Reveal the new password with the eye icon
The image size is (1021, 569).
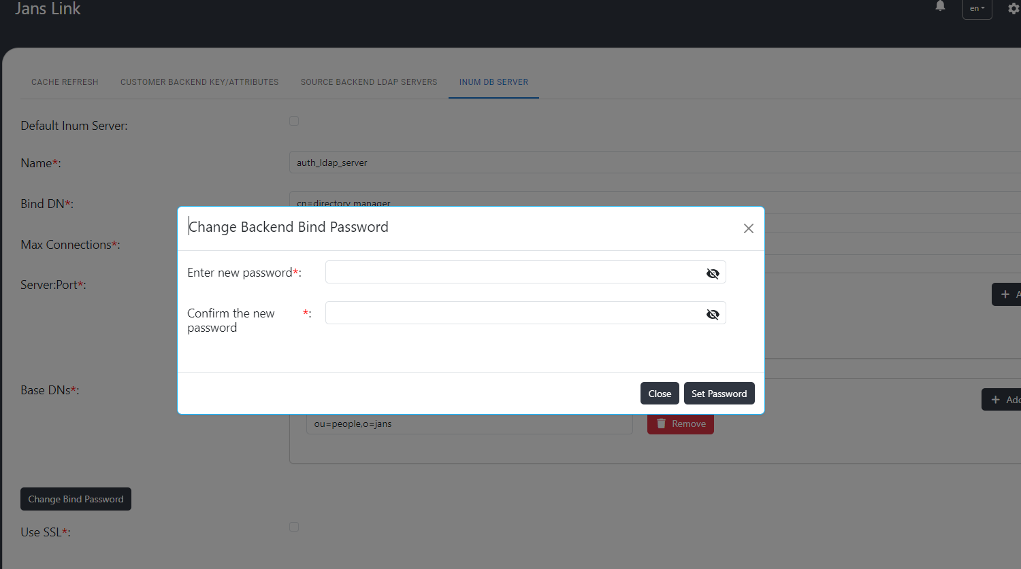coord(713,273)
